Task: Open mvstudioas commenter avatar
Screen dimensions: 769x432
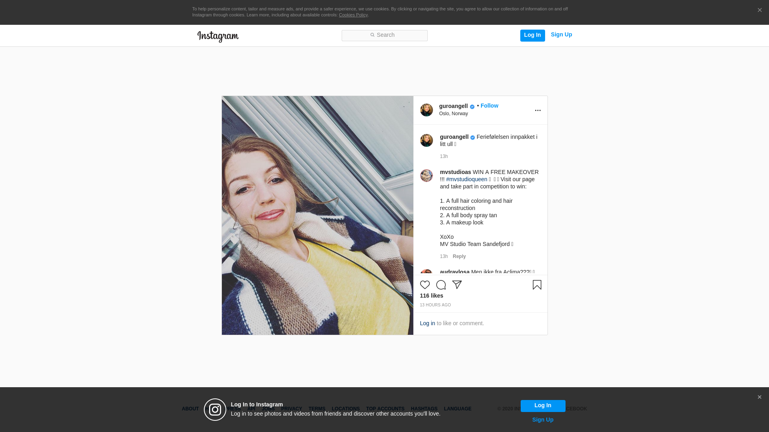Action: coord(426,176)
